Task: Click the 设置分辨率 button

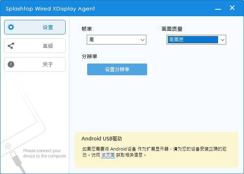Action: [117, 69]
